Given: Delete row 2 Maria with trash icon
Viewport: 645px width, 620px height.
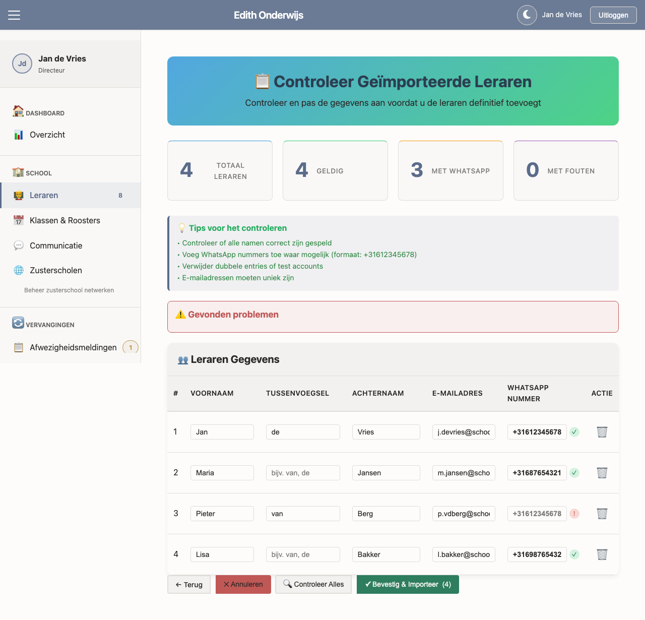Looking at the screenshot, I should (x=602, y=473).
